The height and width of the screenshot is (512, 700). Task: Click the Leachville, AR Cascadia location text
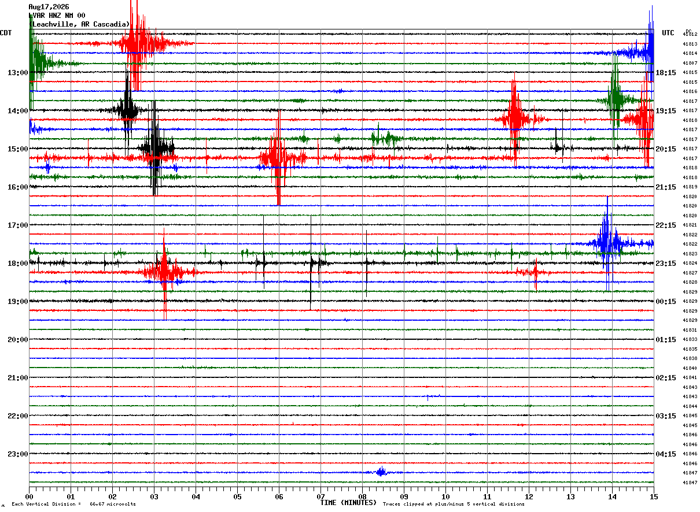pyautogui.click(x=79, y=24)
